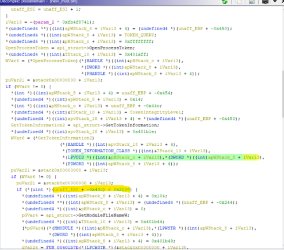
Task: Click GetTokenInformation2 on its assignment line
Action: pyautogui.click(x=38, y=125)
